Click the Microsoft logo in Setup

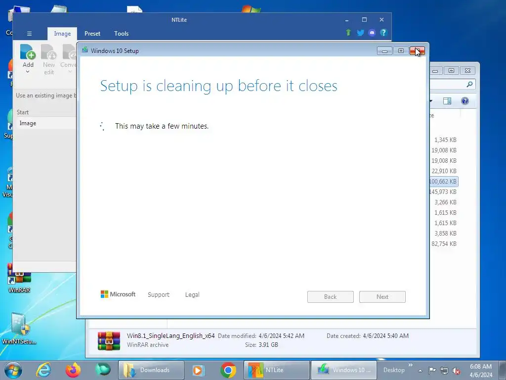coord(118,294)
